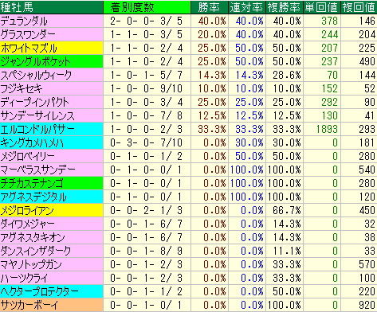Select the ダンスインザダーク sire name
The width and height of the screenshot is (377, 312).
tap(36, 251)
